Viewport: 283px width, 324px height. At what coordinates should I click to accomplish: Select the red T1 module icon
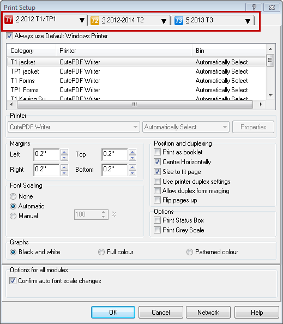pos(9,20)
